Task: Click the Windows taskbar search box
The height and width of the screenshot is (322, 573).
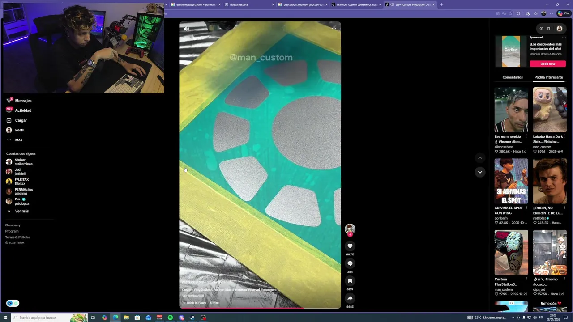Action: click(49, 318)
